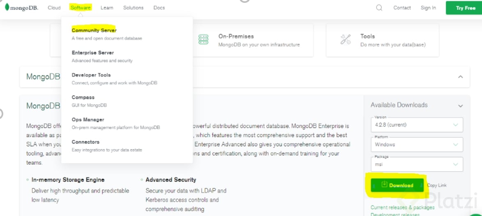Choose Compass from Software menu
The width and height of the screenshot is (482, 216).
[x=83, y=97]
